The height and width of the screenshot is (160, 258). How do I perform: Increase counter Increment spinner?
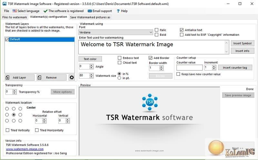(x=214, y=66)
